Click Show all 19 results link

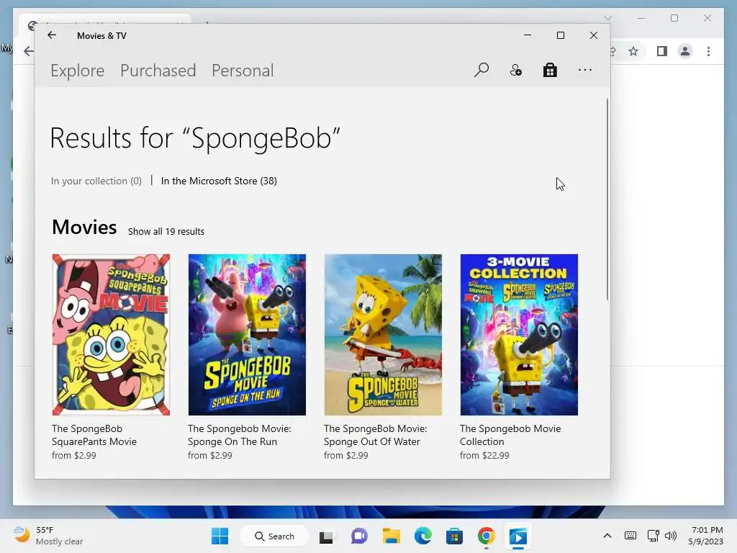point(166,231)
